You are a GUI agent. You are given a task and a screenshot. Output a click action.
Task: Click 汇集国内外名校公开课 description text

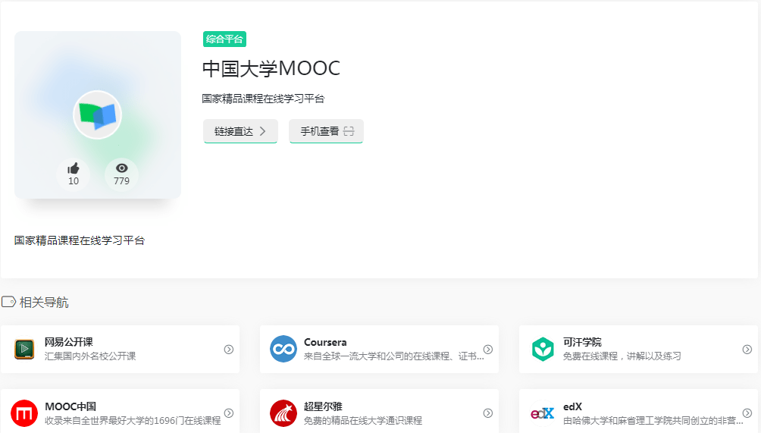(x=90, y=356)
